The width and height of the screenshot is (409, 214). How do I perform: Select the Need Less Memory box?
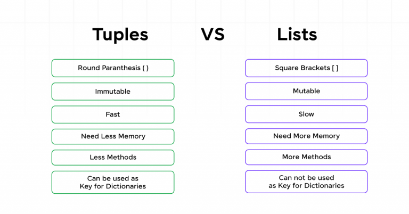(113, 136)
